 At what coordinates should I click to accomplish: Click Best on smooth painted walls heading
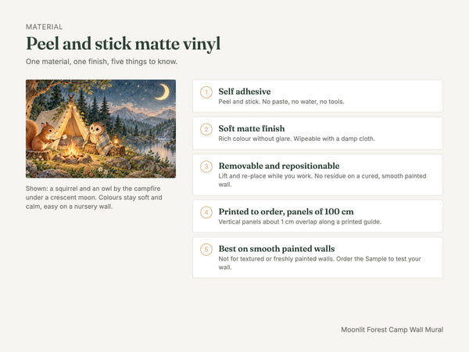click(277, 249)
